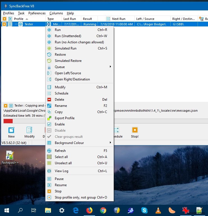
Task: Click the Schedule icon in context menu
Action: click(49, 93)
